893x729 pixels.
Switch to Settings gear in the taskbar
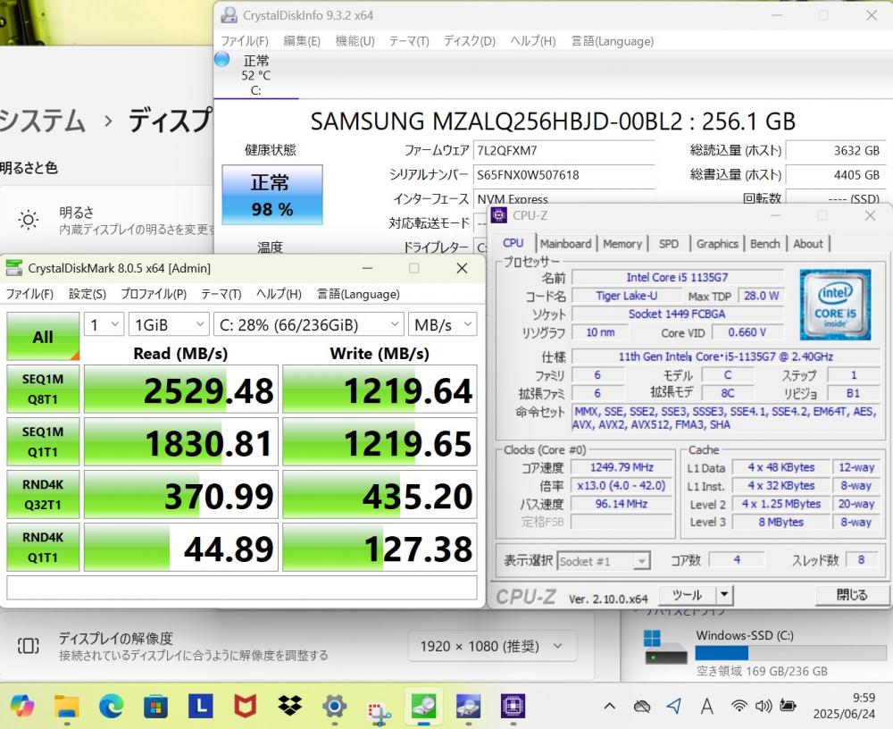click(x=334, y=706)
